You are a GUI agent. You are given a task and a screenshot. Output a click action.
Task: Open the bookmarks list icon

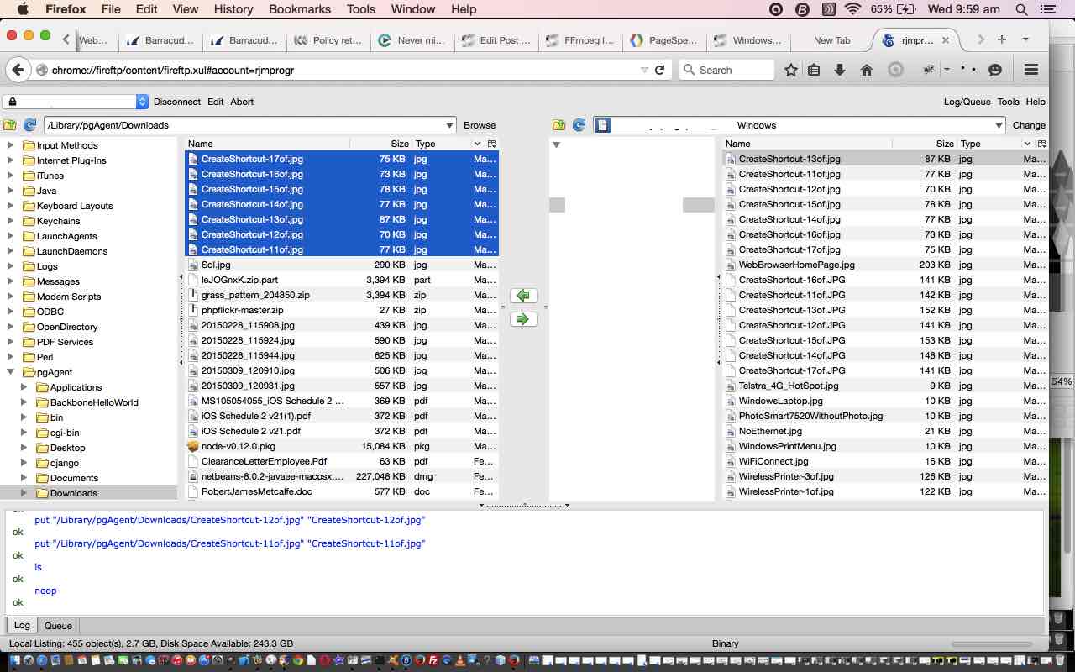click(x=814, y=70)
